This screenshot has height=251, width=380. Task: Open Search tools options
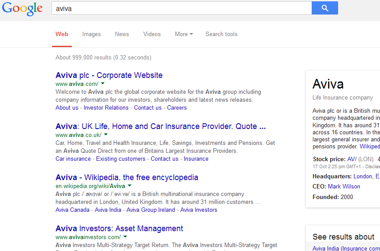point(221,34)
